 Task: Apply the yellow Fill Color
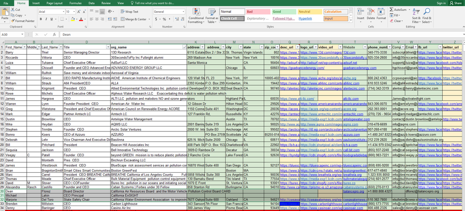74,19
